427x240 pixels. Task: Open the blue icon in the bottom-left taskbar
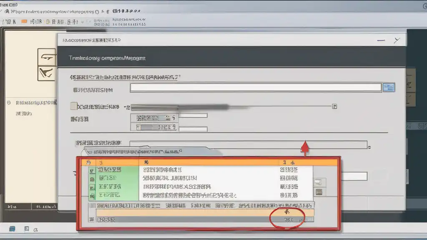pos(12,229)
